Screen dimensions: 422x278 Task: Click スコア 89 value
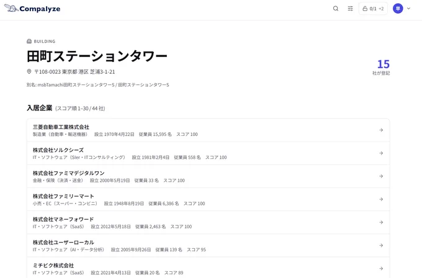pyautogui.click(x=174, y=273)
